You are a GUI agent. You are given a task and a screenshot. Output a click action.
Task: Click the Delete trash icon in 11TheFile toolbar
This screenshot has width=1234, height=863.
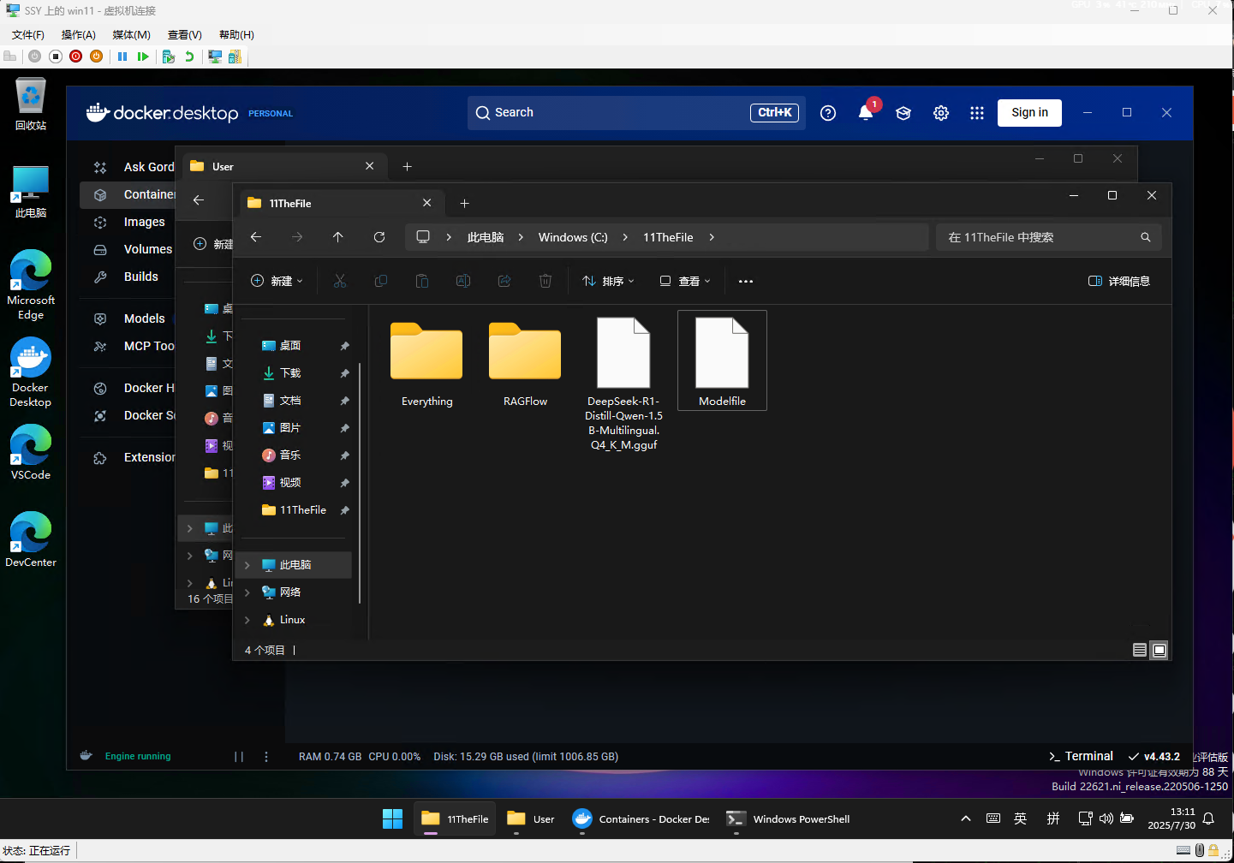(x=545, y=281)
